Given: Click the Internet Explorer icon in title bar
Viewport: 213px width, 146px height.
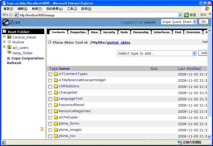Looking at the screenshot, I should click(x=3, y=3).
